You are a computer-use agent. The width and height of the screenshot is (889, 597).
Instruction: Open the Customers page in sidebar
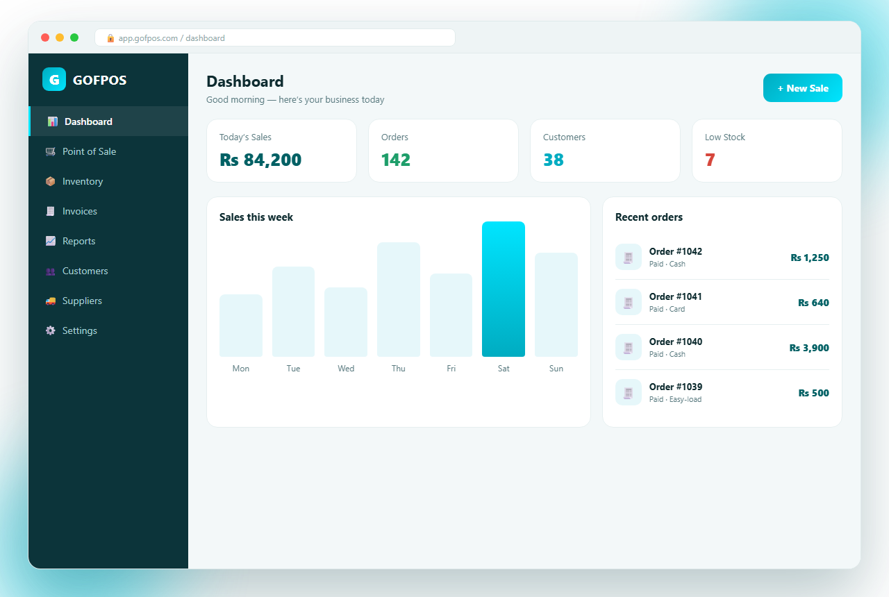[108, 271]
